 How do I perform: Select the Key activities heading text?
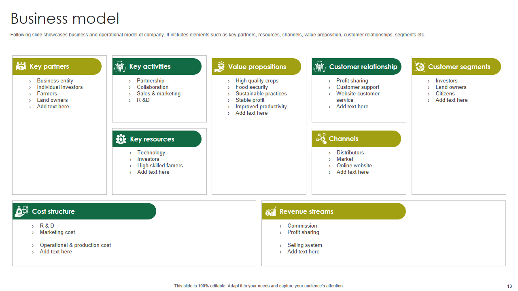point(150,66)
